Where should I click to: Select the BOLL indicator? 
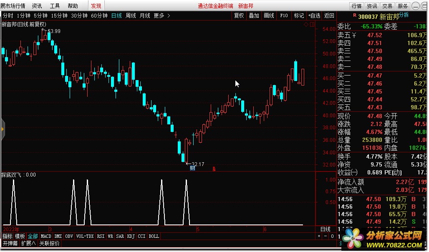point(154,236)
